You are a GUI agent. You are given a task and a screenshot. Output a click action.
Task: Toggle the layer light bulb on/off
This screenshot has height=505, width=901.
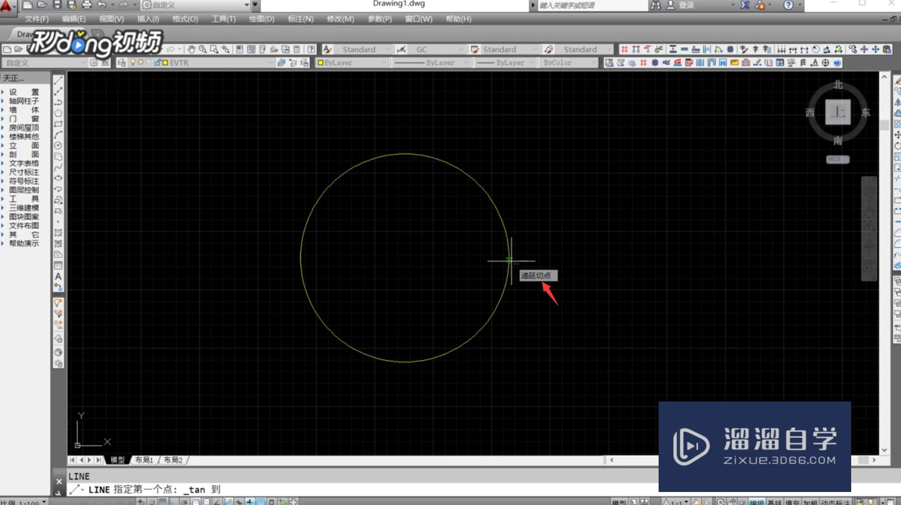point(133,62)
